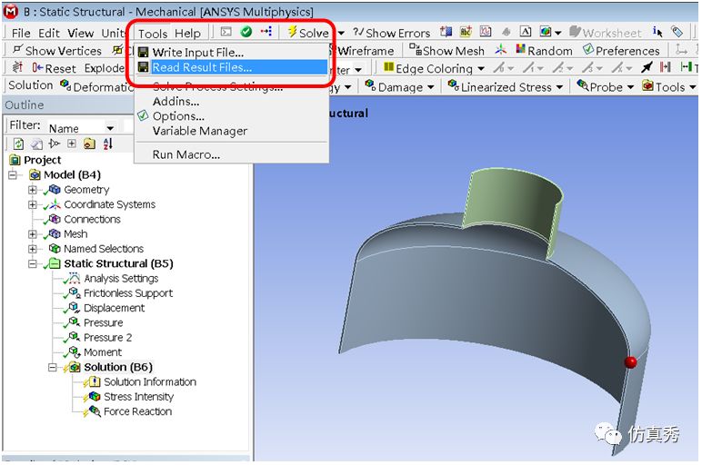Open the Help menu
Viewport: 702px width, 465px height.
187,34
